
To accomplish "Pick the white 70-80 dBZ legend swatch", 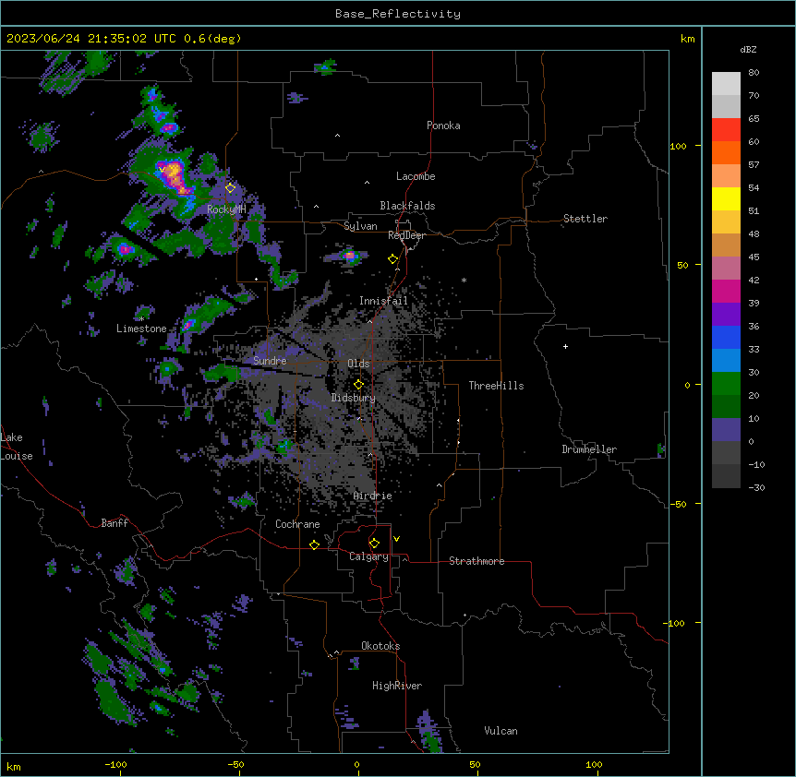I will 726,84.
